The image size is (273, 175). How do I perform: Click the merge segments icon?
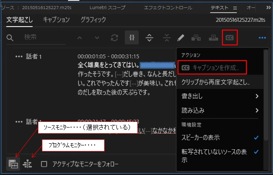point(167,38)
